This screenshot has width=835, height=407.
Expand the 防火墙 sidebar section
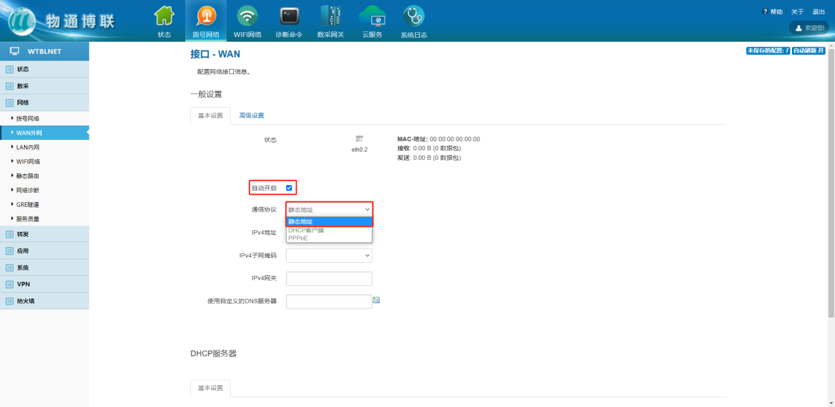(x=26, y=301)
